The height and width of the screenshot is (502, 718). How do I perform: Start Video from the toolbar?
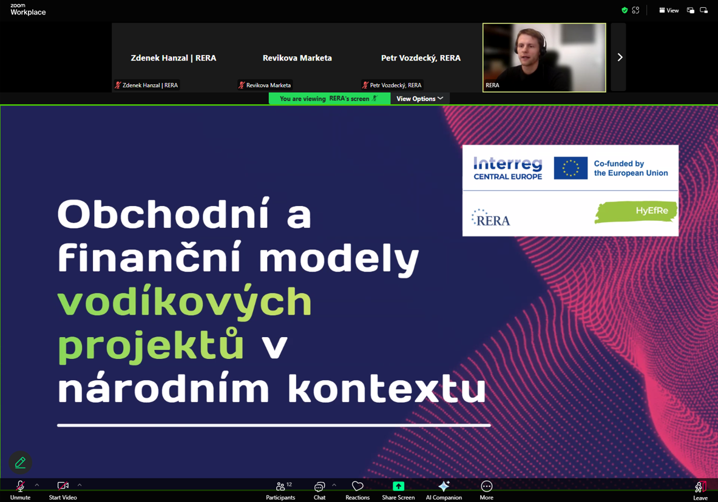[x=63, y=489]
